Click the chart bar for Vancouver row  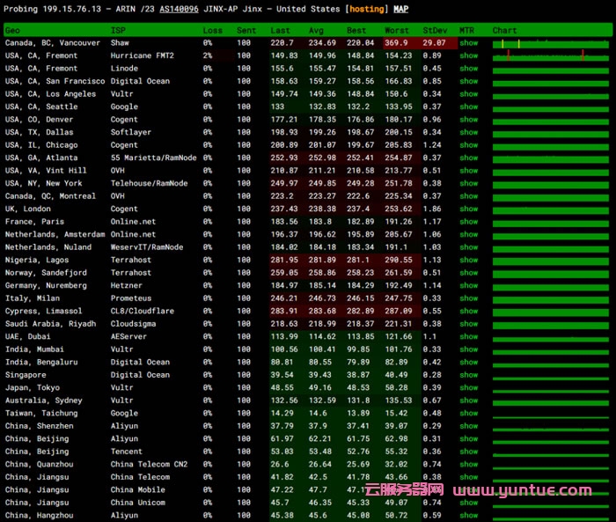coord(552,43)
